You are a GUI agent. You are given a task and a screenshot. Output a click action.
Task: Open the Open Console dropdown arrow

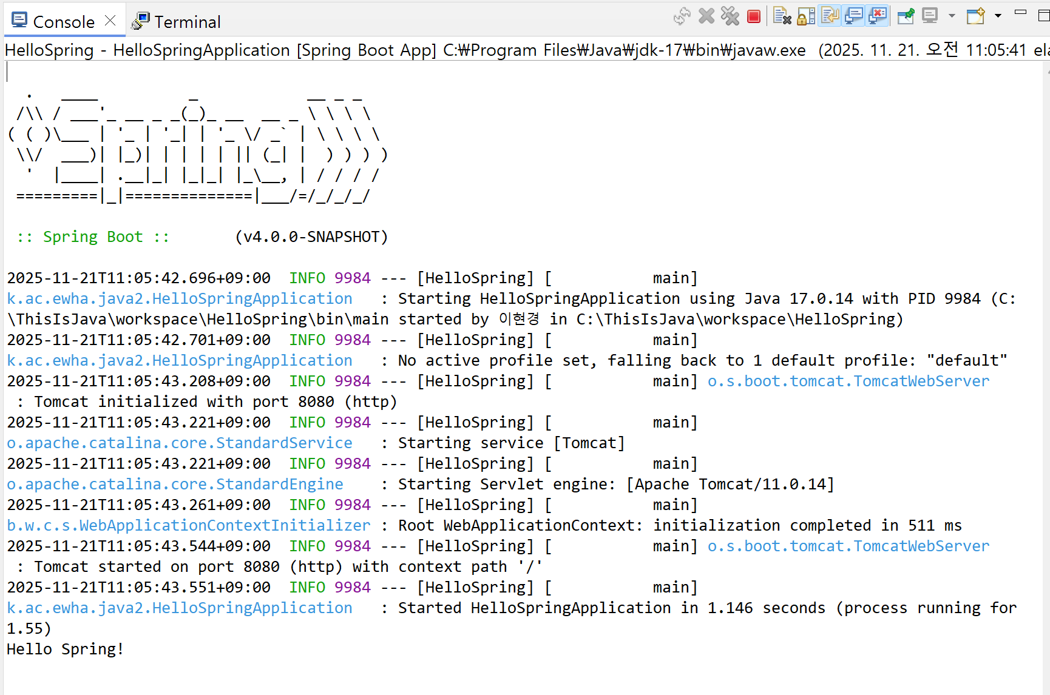point(997,16)
